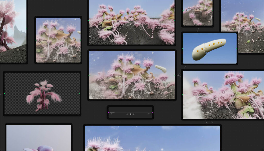Click the gear icon left of play button
The image size is (264, 151).
tap(127, 114)
